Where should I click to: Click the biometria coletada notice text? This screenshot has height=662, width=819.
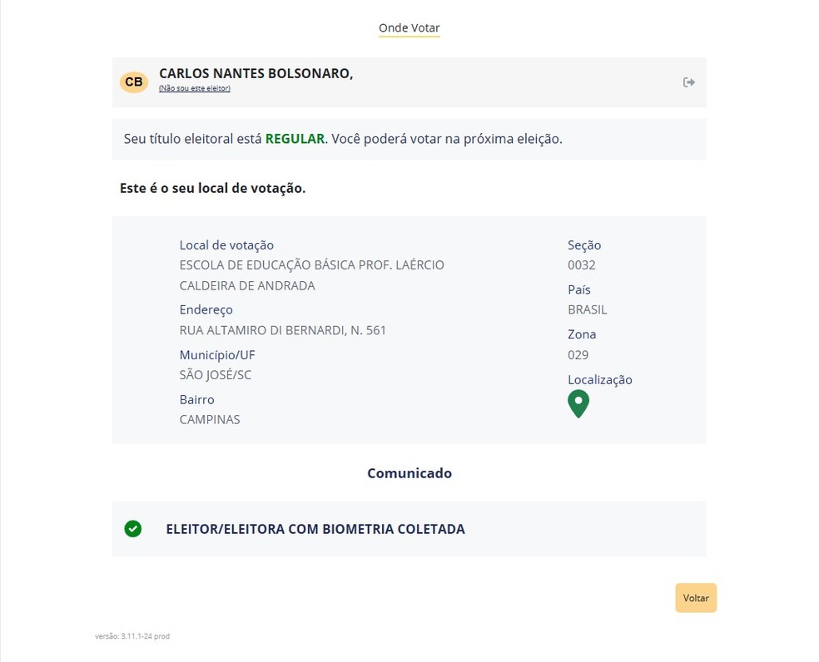pos(315,529)
